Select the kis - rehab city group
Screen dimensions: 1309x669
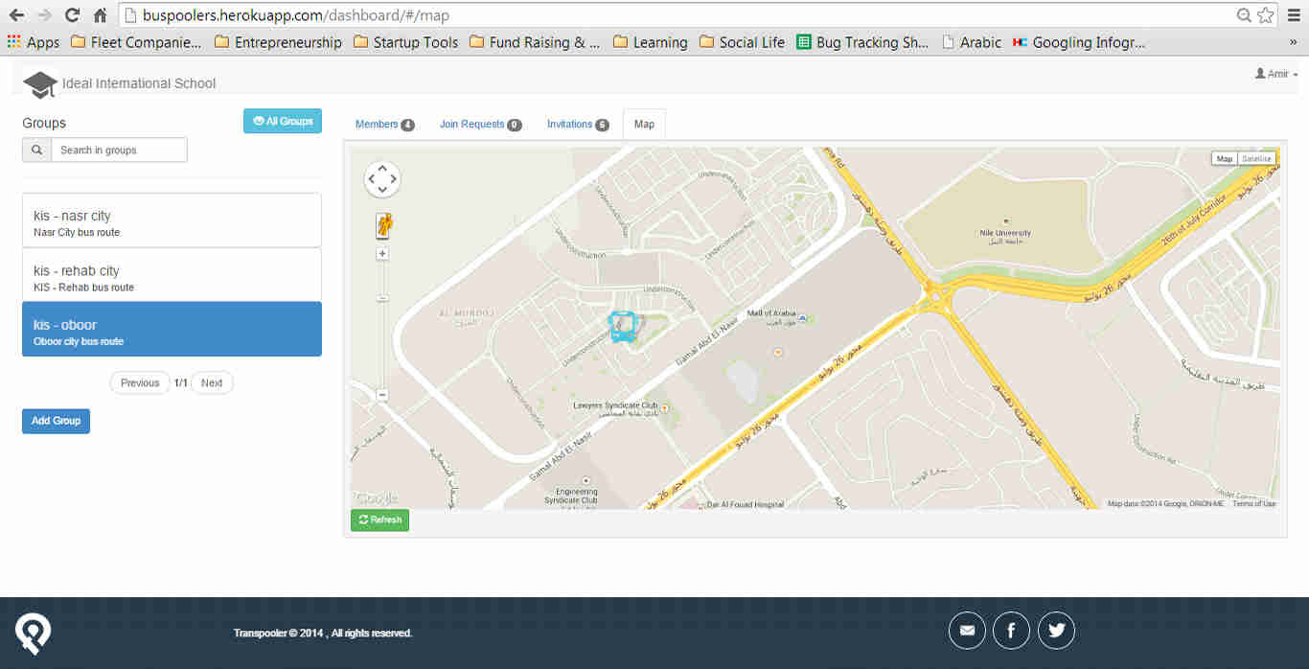tap(171, 277)
